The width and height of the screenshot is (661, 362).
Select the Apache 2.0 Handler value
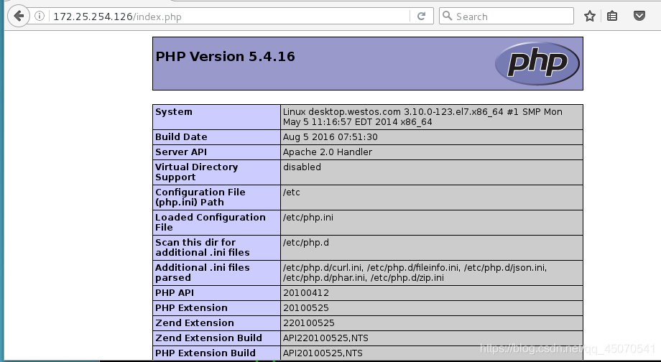coord(328,152)
